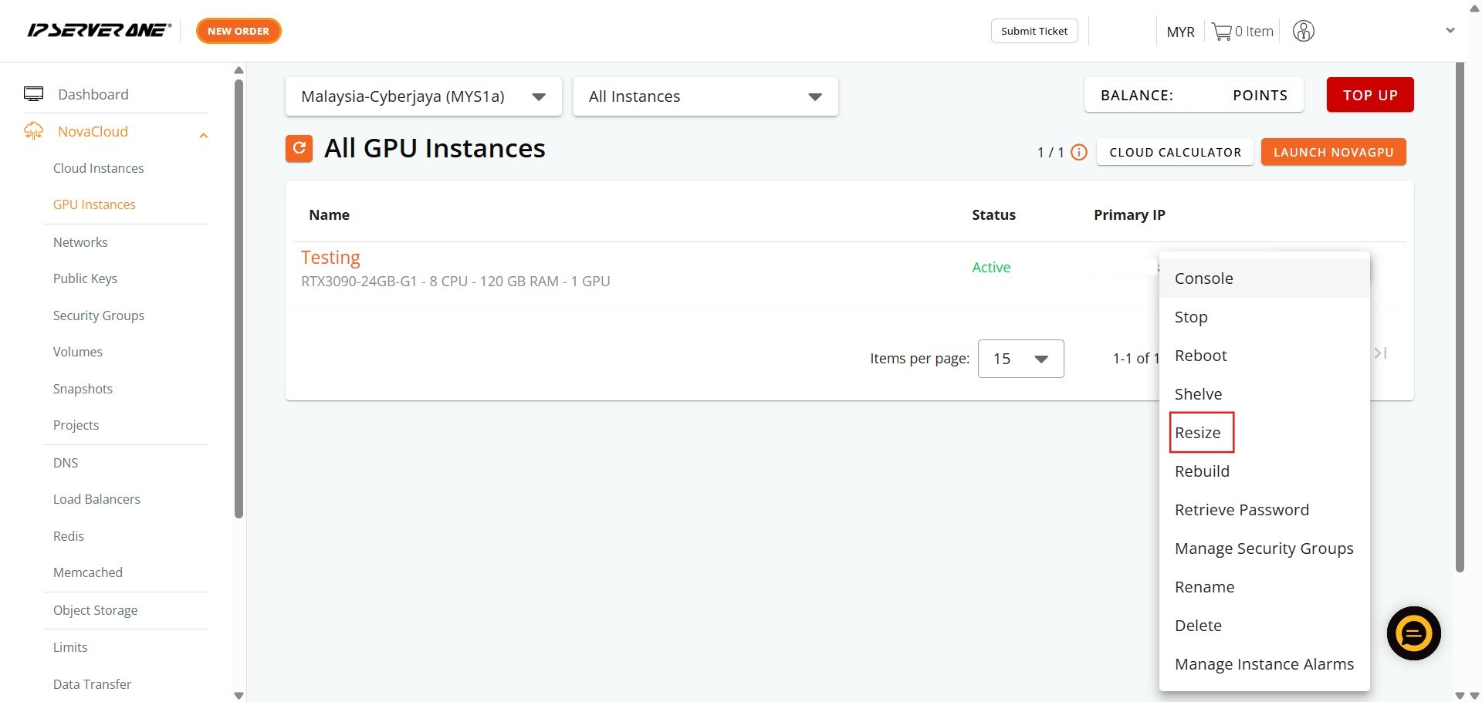Click the NovaCloud cloud icon
The image size is (1482, 702).
pos(33,131)
